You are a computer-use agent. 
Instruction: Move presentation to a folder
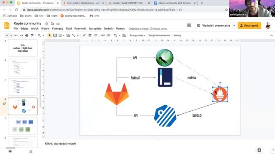tap(52, 24)
